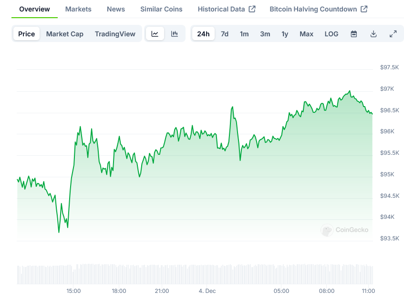The width and height of the screenshot is (404, 302).
Task: Select the Price view toggle
Action: click(27, 34)
